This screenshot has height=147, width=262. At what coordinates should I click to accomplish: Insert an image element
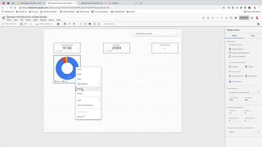[x=90, y=24]
